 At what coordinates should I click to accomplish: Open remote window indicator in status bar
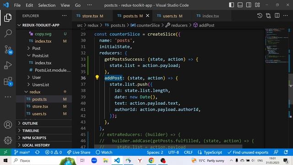[5, 152]
